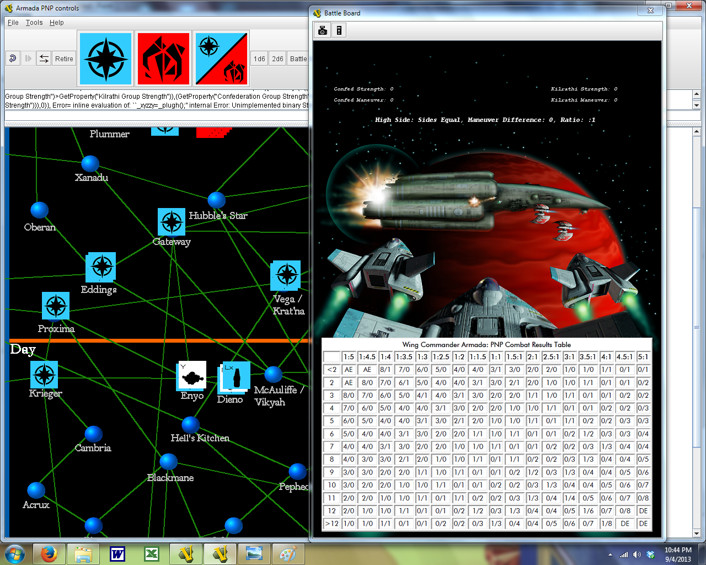
Task: Click the camera snapshot icon in Battle Board
Action: click(323, 30)
